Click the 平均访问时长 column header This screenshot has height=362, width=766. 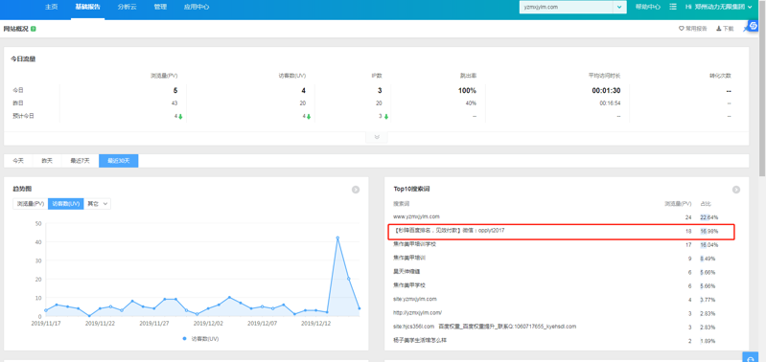pos(604,76)
